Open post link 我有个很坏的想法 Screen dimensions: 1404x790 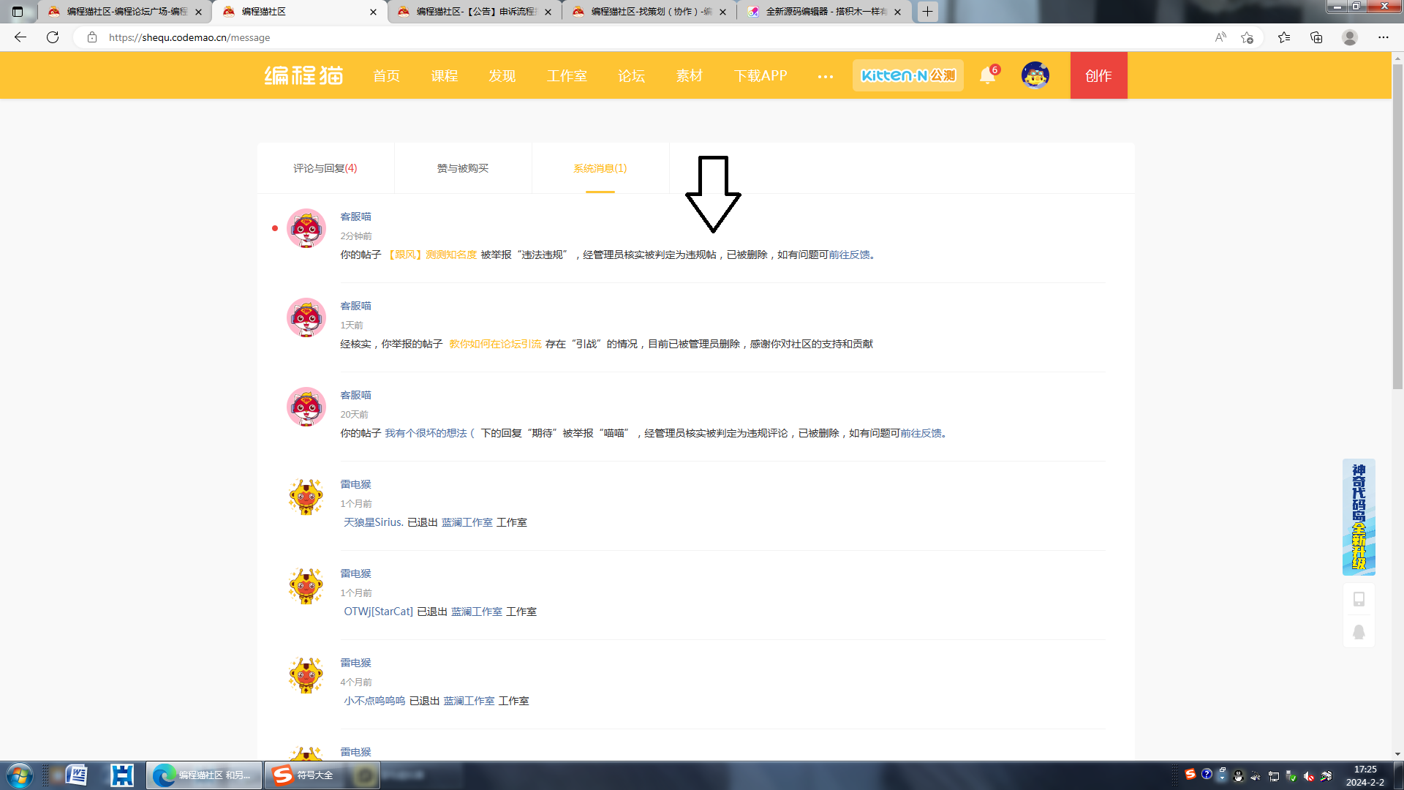point(430,433)
